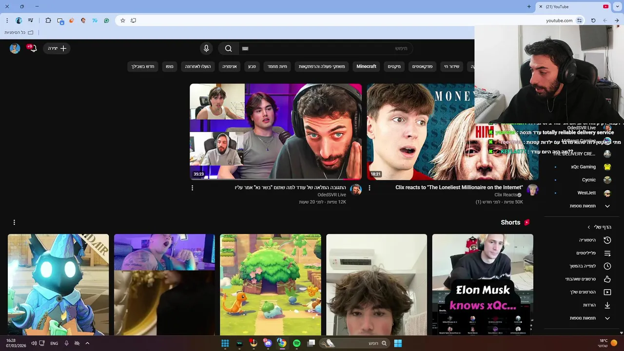Select the אנימציה filter chip
This screenshot has height=351, width=624.
tap(230, 66)
